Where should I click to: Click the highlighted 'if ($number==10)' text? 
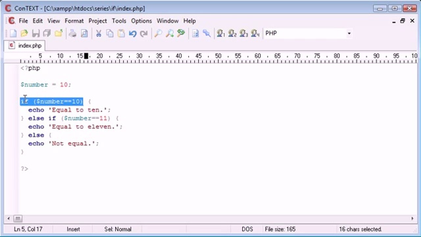[x=52, y=101]
